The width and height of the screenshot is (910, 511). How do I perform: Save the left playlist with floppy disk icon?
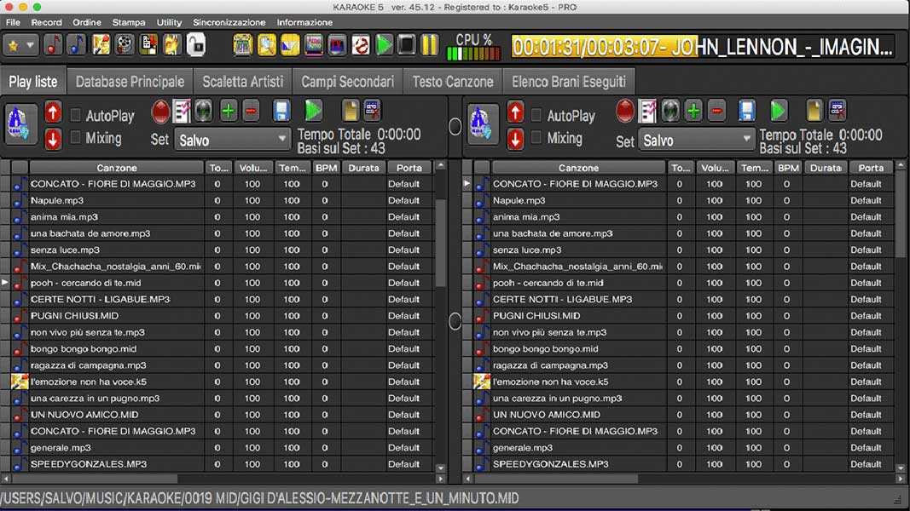pyautogui.click(x=282, y=111)
